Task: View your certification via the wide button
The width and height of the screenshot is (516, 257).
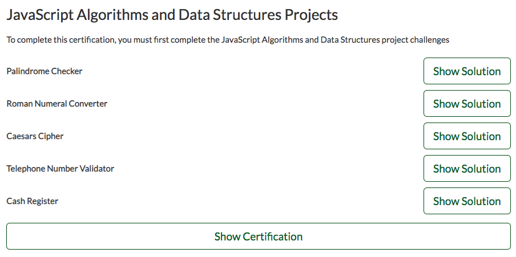Action: pyautogui.click(x=259, y=236)
